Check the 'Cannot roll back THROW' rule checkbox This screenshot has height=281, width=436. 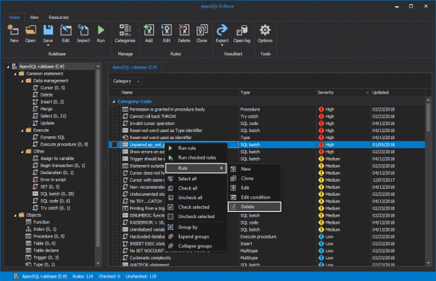115,116
